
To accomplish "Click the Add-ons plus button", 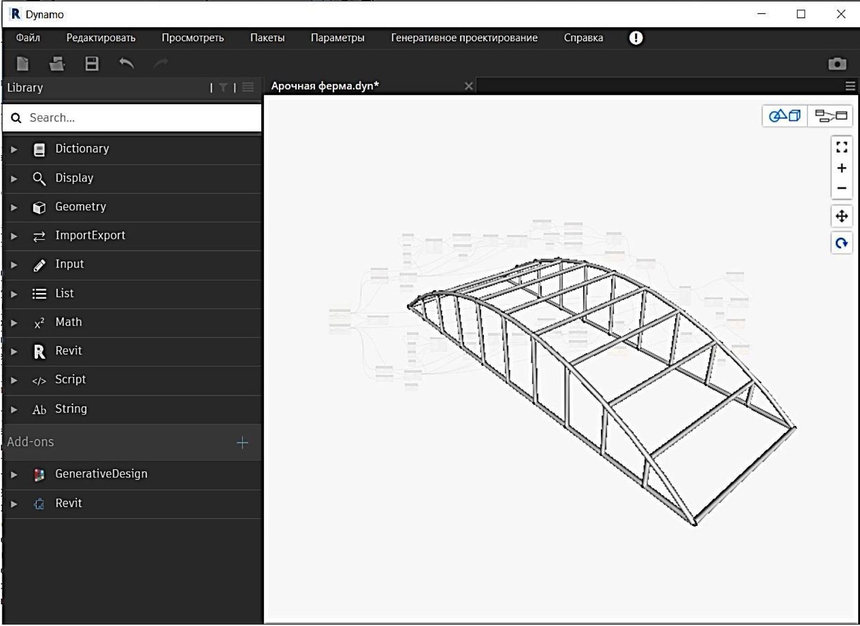I will [x=242, y=442].
